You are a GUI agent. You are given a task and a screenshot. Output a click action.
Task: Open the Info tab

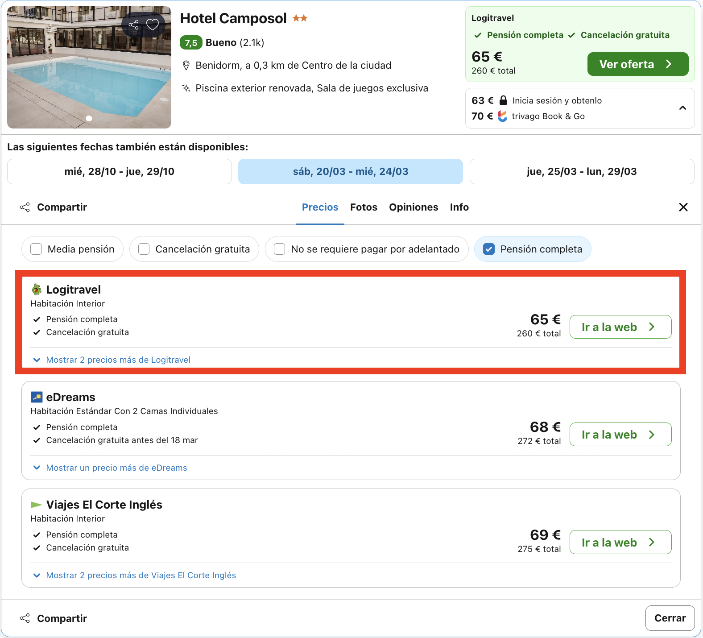point(459,207)
